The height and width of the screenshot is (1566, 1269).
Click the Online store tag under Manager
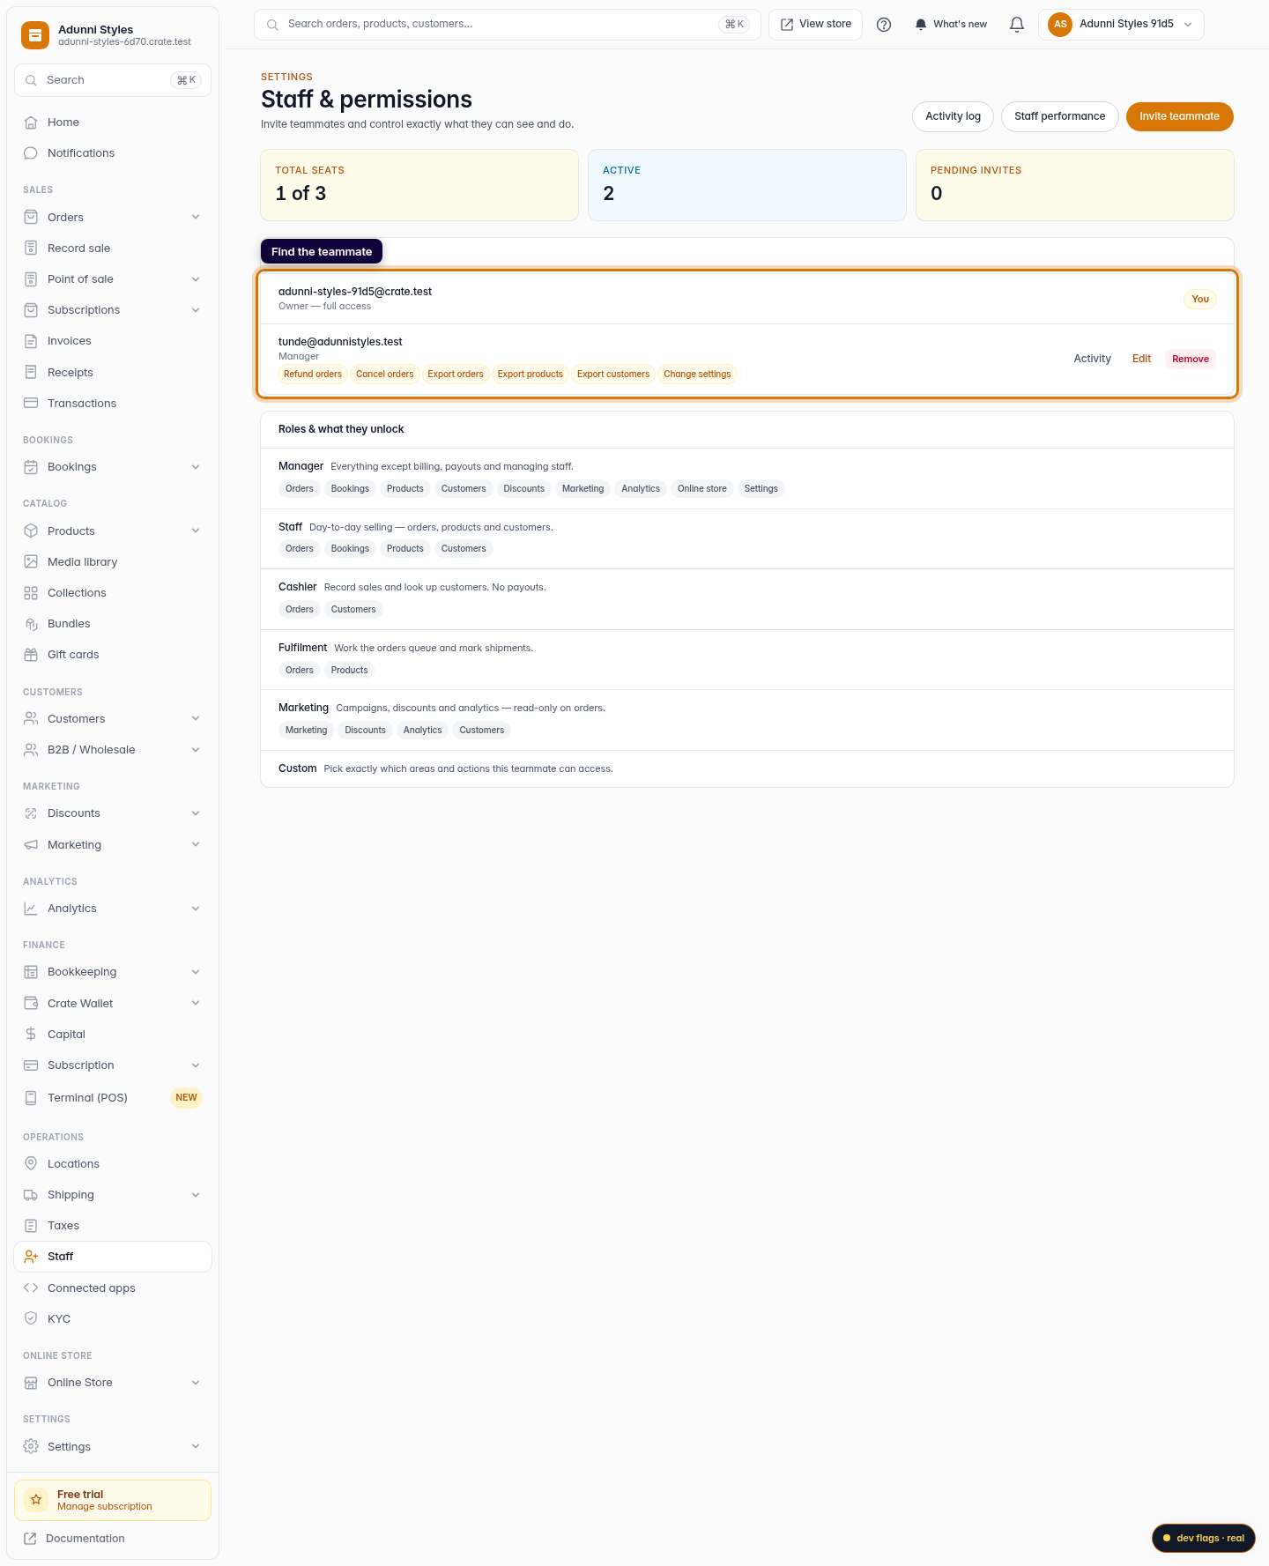pyautogui.click(x=702, y=489)
